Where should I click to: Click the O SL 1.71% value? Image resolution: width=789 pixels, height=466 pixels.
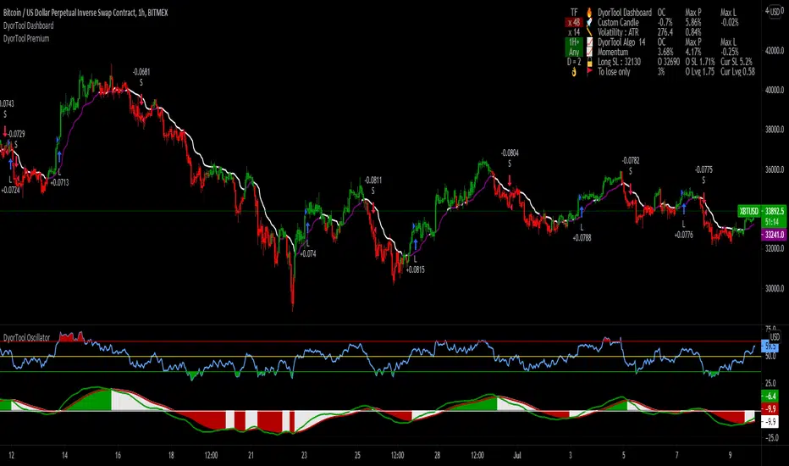pos(700,62)
